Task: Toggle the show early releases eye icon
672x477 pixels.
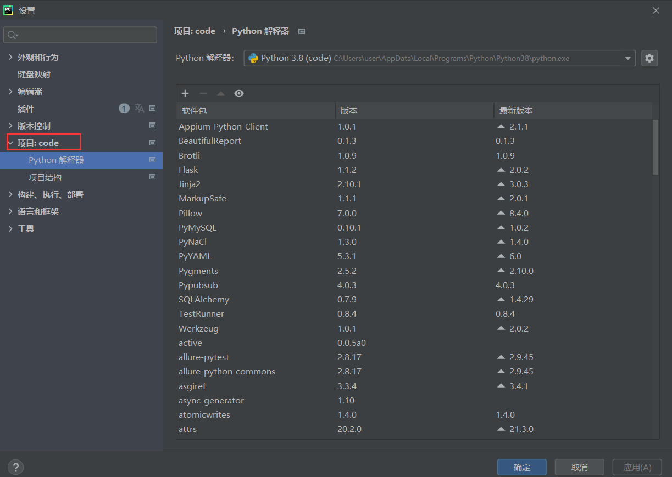Action: [238, 93]
